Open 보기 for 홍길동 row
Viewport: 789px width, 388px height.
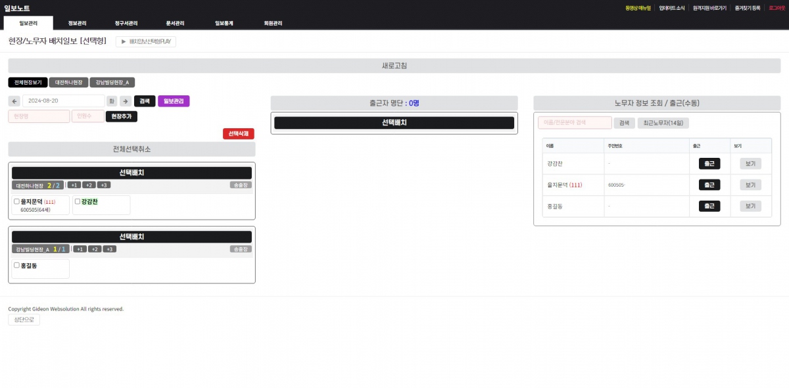point(750,206)
